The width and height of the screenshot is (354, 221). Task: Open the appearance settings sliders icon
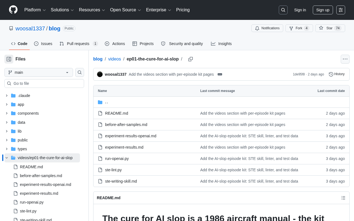[341, 10]
